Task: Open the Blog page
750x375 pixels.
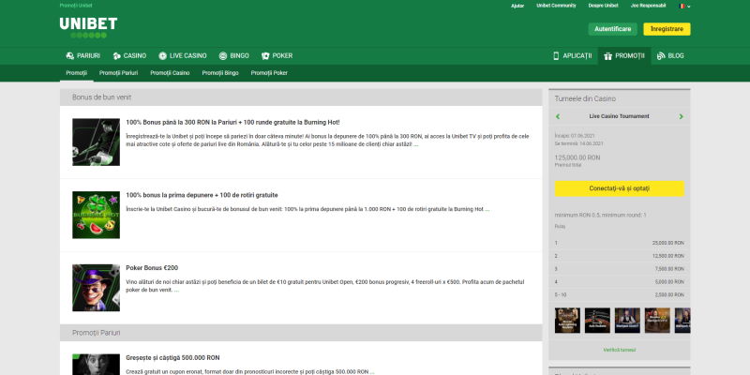Action: point(670,56)
